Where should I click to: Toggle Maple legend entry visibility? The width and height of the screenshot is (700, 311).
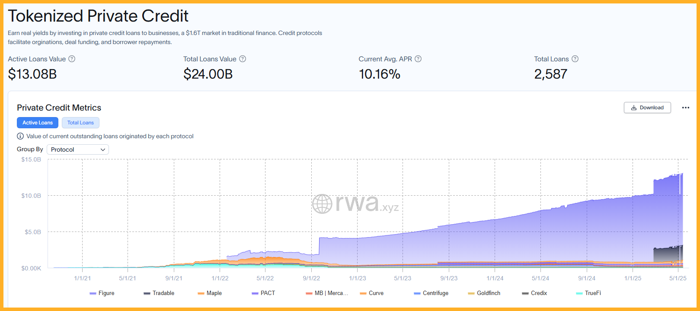[x=210, y=293]
